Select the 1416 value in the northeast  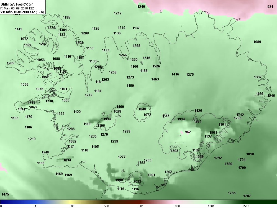[175, 74]
